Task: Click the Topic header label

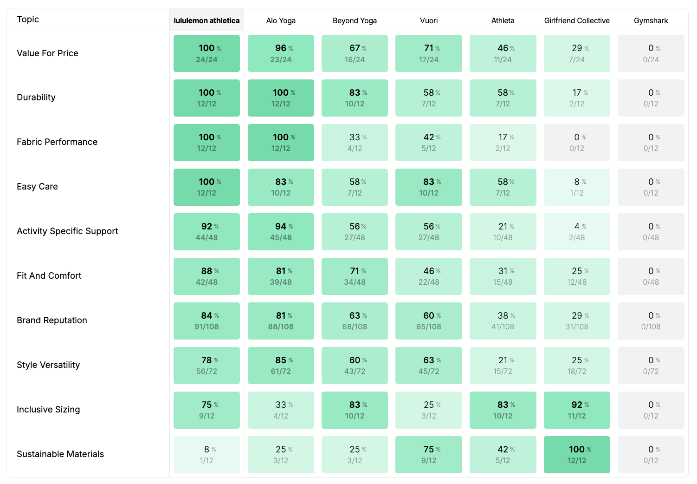Action: point(28,19)
